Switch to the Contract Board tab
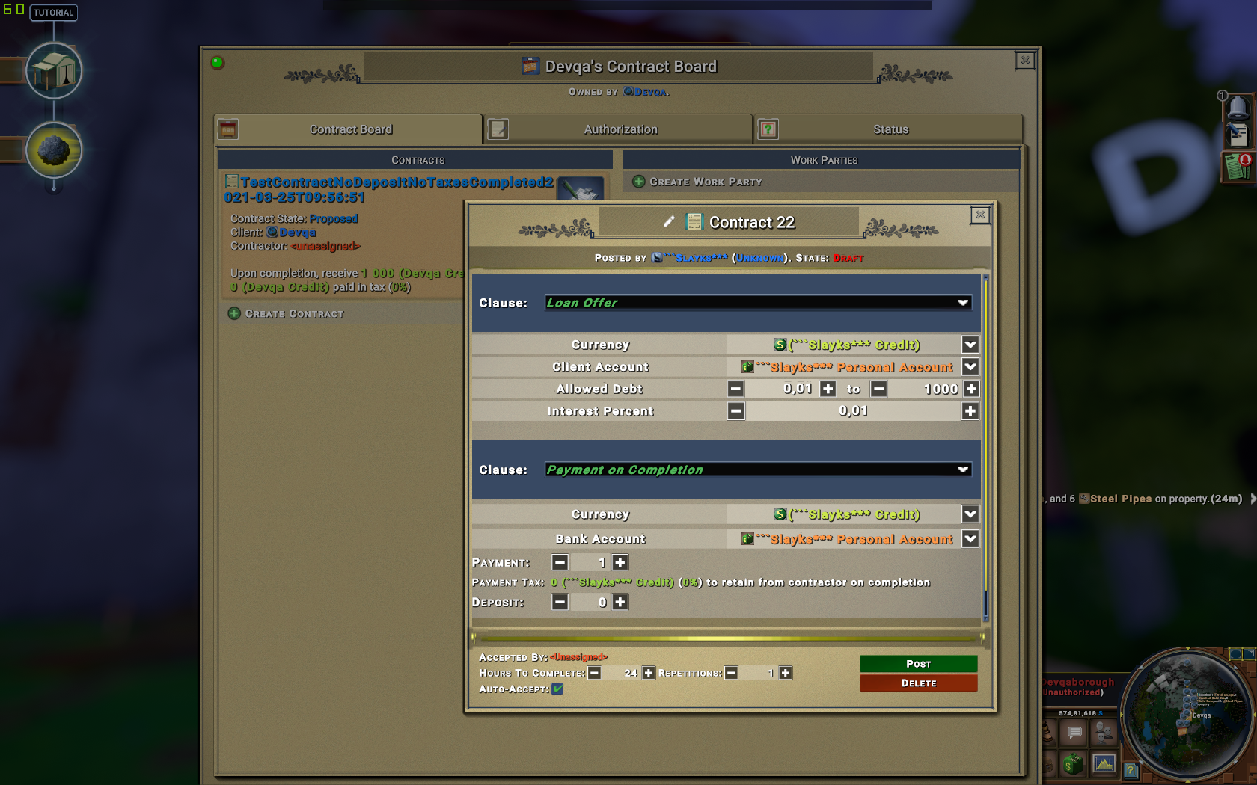 (x=349, y=129)
